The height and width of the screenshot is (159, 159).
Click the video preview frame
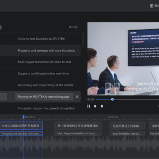click(x=123, y=59)
